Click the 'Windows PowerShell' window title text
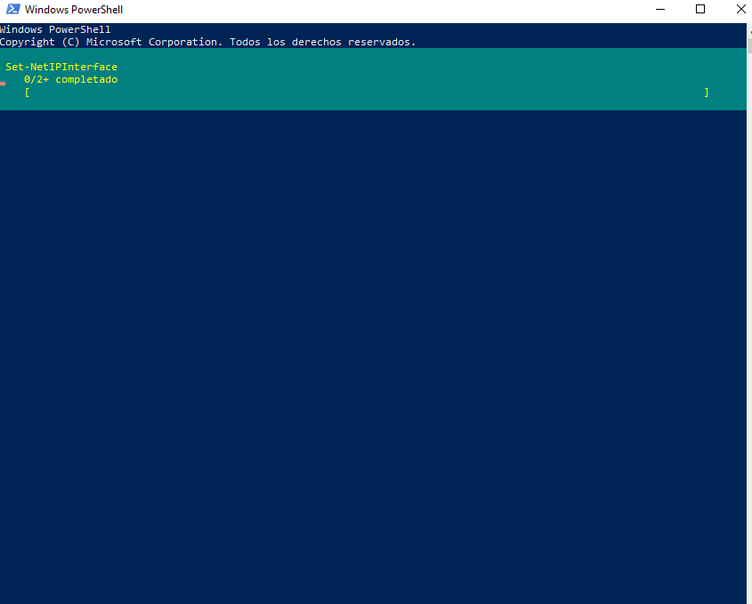 (x=74, y=10)
